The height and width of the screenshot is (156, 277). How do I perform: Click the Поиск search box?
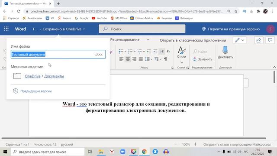point(142,29)
